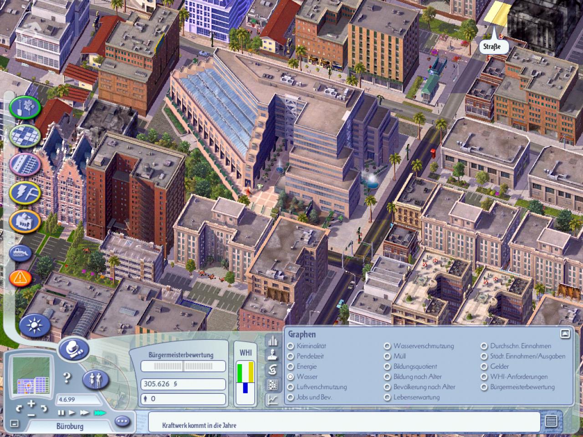Select the Städt. Einnahmen/Ausgaben graph
The width and height of the screenshot is (583, 437).
523,356
